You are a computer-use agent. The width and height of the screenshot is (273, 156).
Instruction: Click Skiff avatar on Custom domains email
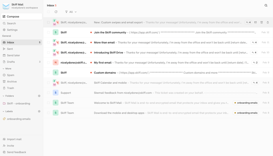pos(56,73)
